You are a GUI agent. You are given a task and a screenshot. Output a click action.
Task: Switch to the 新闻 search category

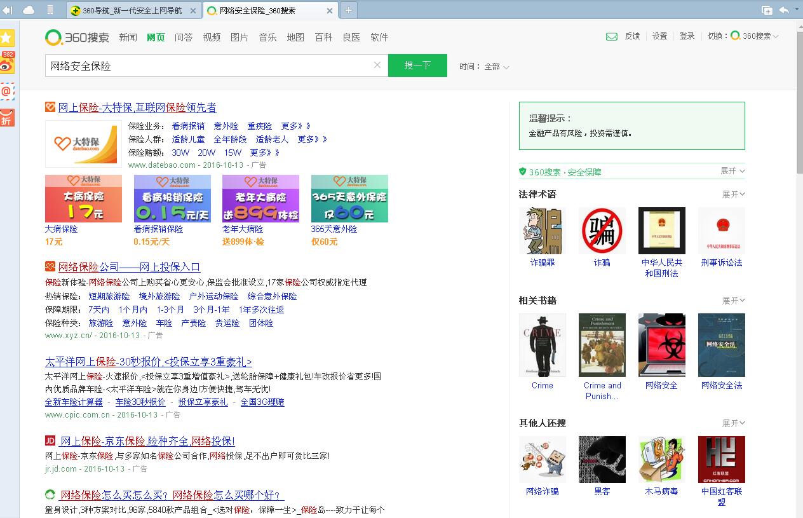pos(128,37)
